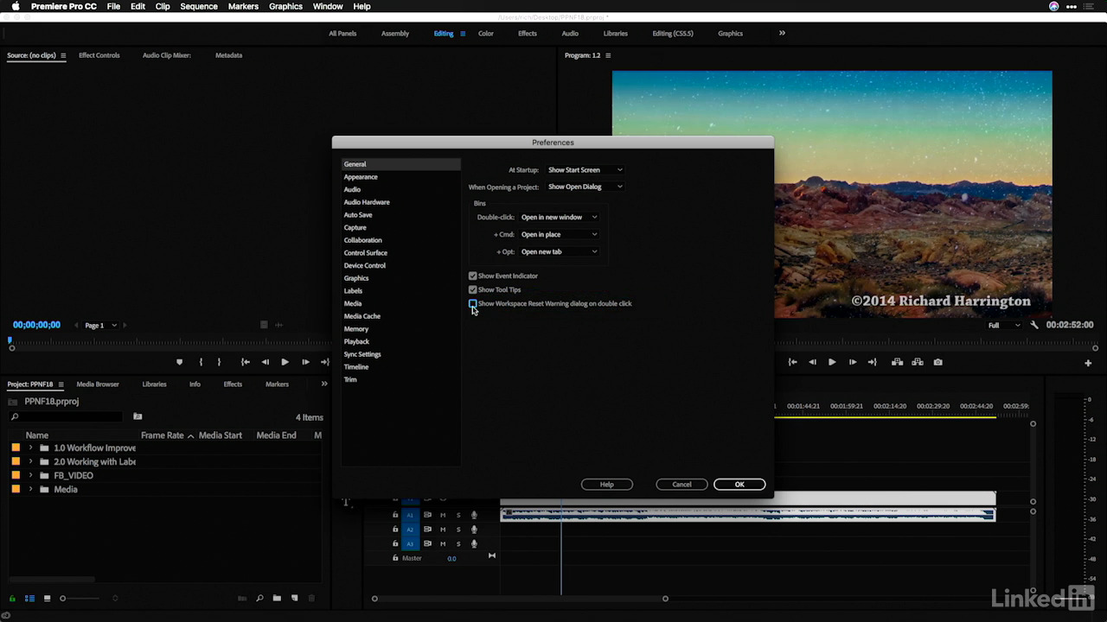Open the + Cmd bins dropdown

click(559, 234)
